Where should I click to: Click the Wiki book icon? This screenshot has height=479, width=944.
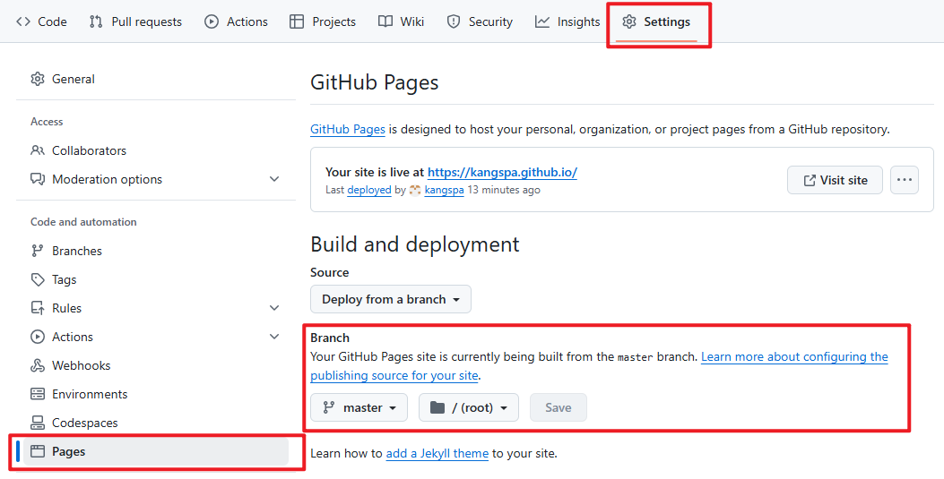(x=385, y=21)
